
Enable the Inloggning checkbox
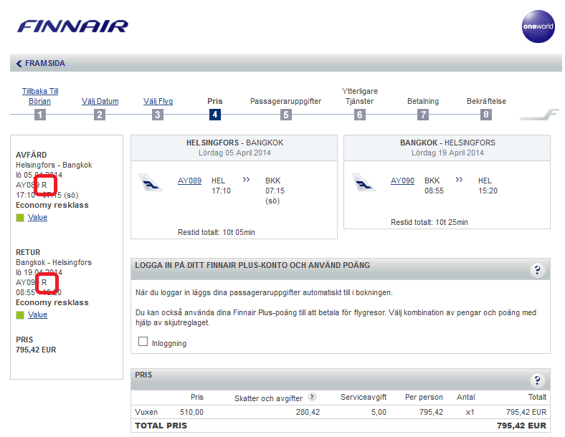143,342
